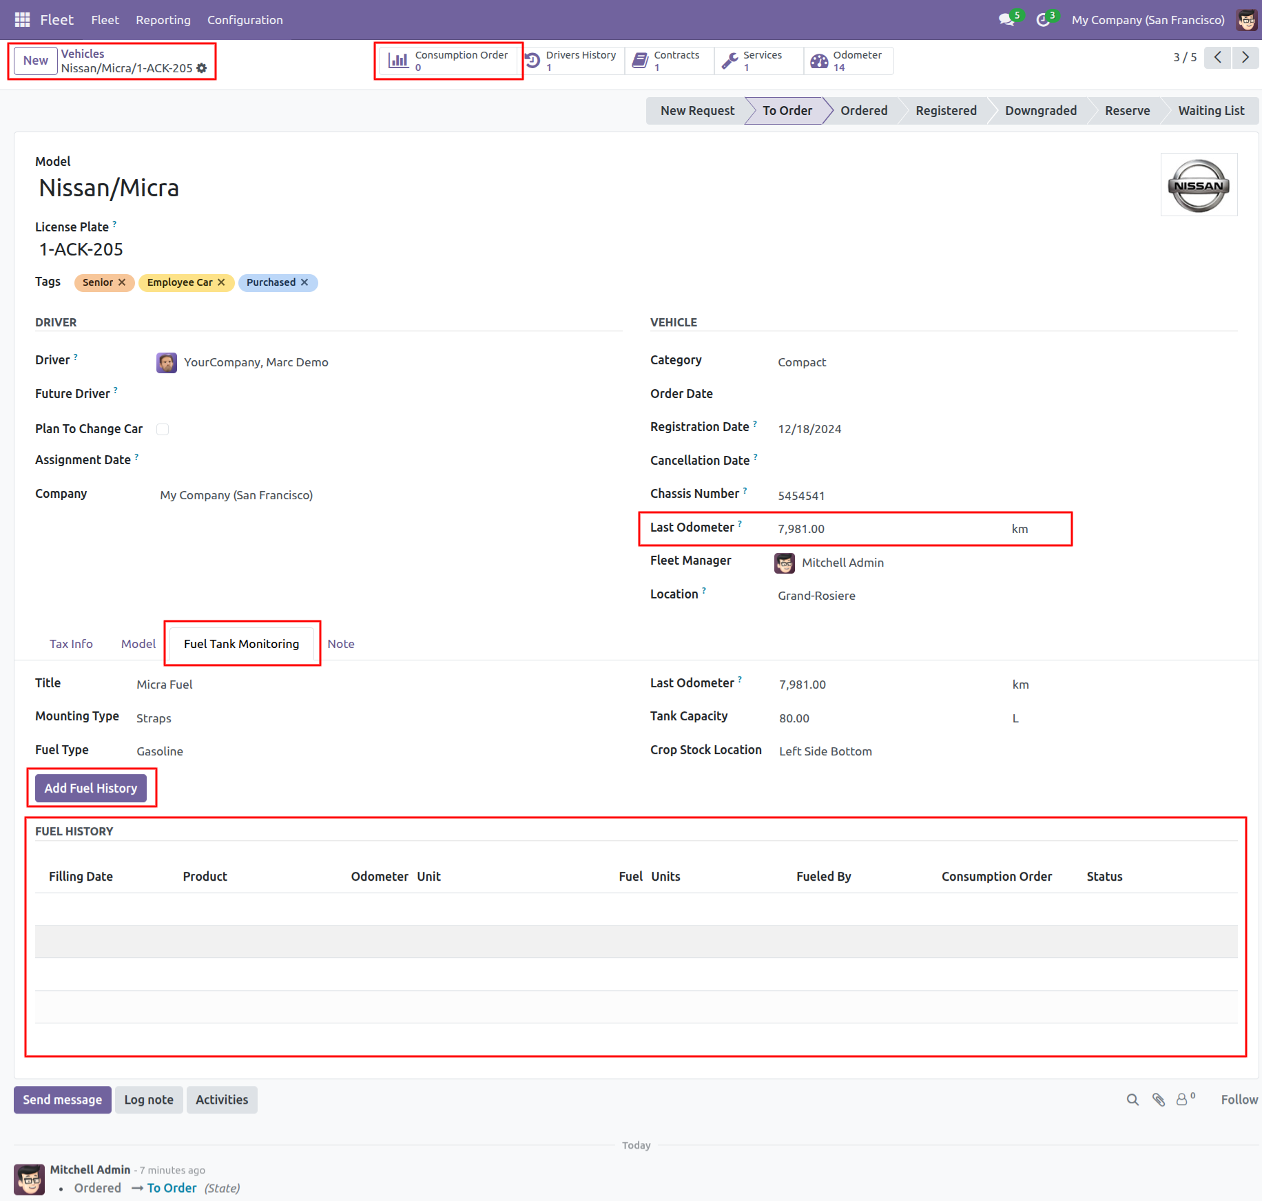Toggle Plan To Change Car checkbox

tap(163, 429)
